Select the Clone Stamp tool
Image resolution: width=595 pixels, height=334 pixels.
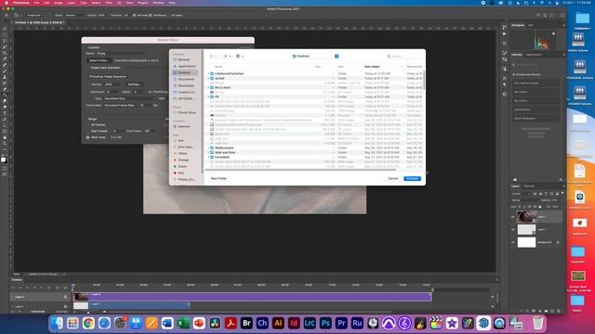[5, 77]
